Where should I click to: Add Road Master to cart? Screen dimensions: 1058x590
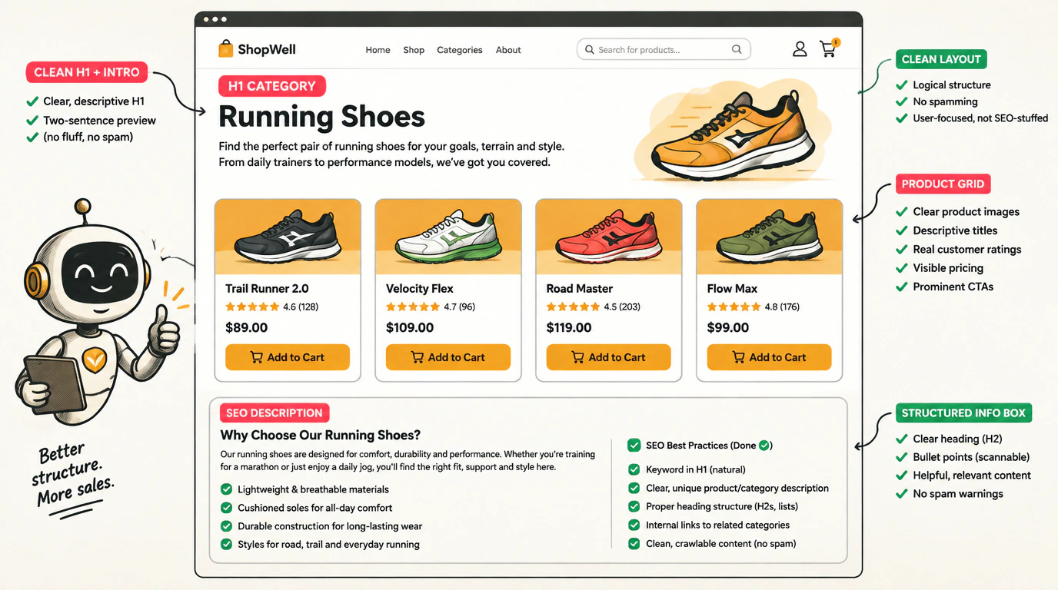pyautogui.click(x=609, y=357)
